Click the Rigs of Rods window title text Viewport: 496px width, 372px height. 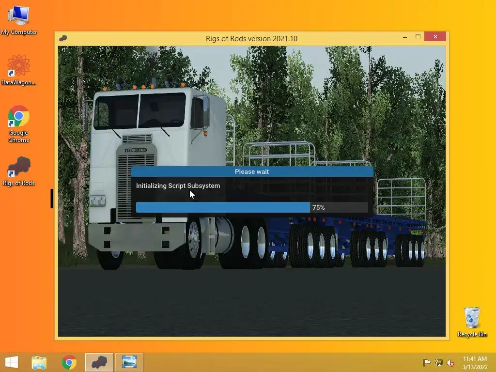tap(251, 39)
